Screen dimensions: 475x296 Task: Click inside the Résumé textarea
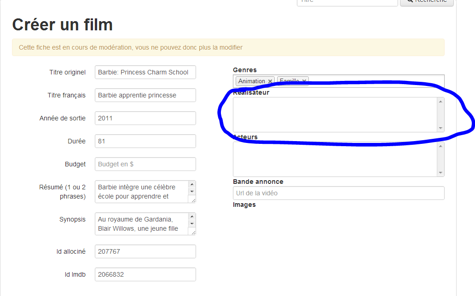coord(142,192)
